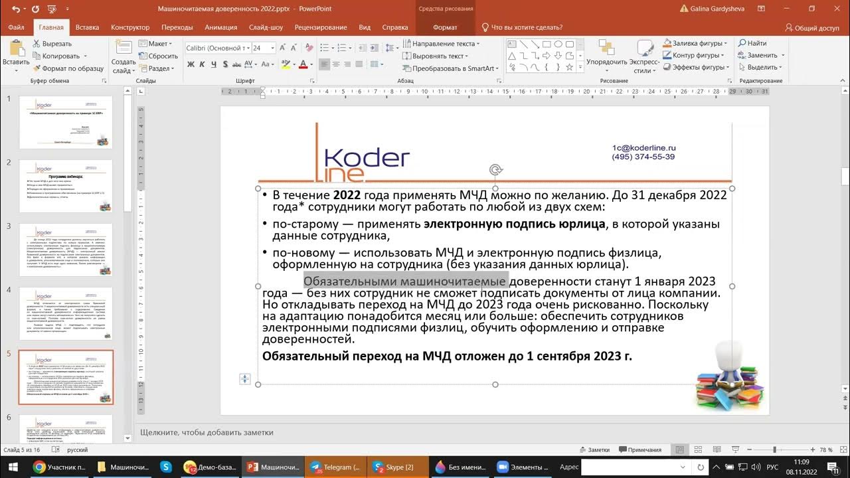Switch to the Переходы ribbon tab
This screenshot has width=850, height=478.
click(x=177, y=27)
